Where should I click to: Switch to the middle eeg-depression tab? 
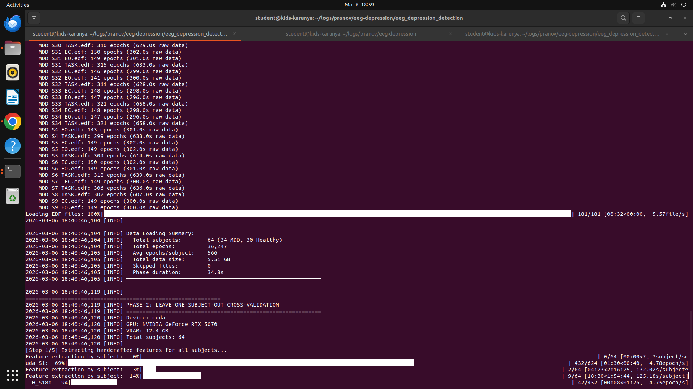[x=350, y=34]
